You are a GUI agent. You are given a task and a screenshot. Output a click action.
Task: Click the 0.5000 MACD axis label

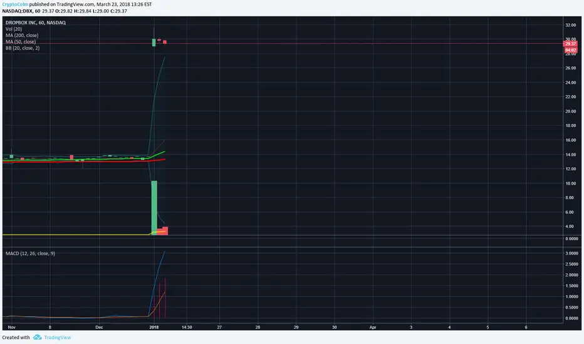[571, 308]
